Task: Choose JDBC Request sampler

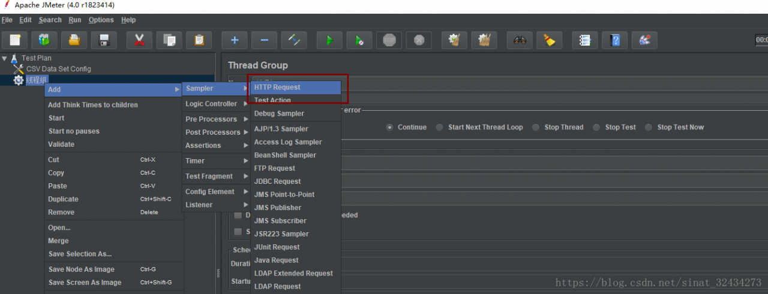Action: tap(296, 181)
